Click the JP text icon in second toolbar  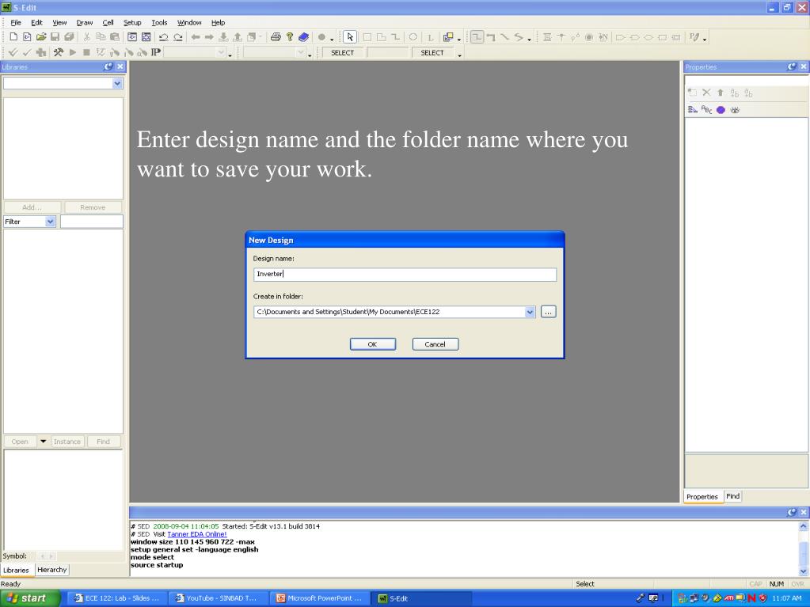[x=155, y=52]
